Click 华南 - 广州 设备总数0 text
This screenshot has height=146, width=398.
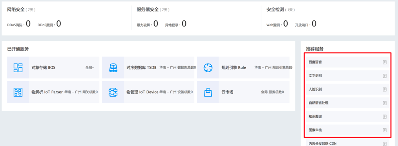coord(176,92)
